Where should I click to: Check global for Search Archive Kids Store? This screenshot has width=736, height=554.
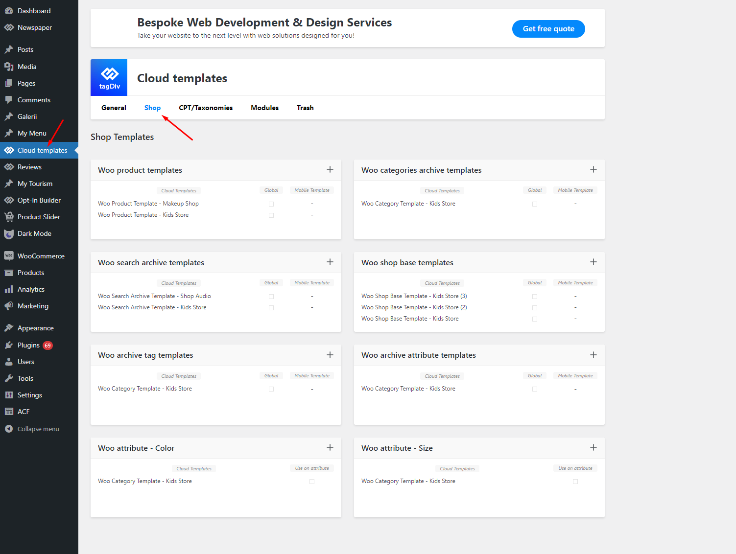[x=271, y=308]
